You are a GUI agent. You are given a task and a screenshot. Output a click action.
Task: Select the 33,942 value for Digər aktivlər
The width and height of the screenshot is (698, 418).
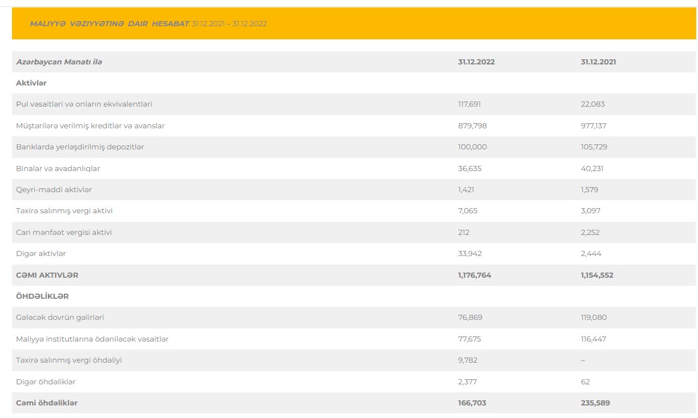[x=470, y=254]
